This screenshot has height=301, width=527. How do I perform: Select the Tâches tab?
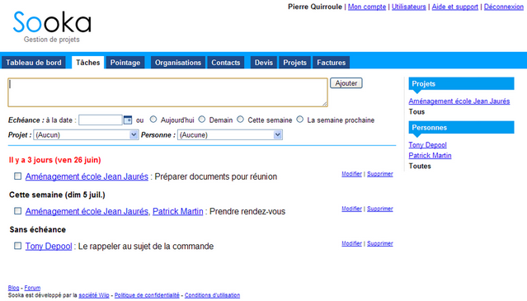click(x=87, y=63)
